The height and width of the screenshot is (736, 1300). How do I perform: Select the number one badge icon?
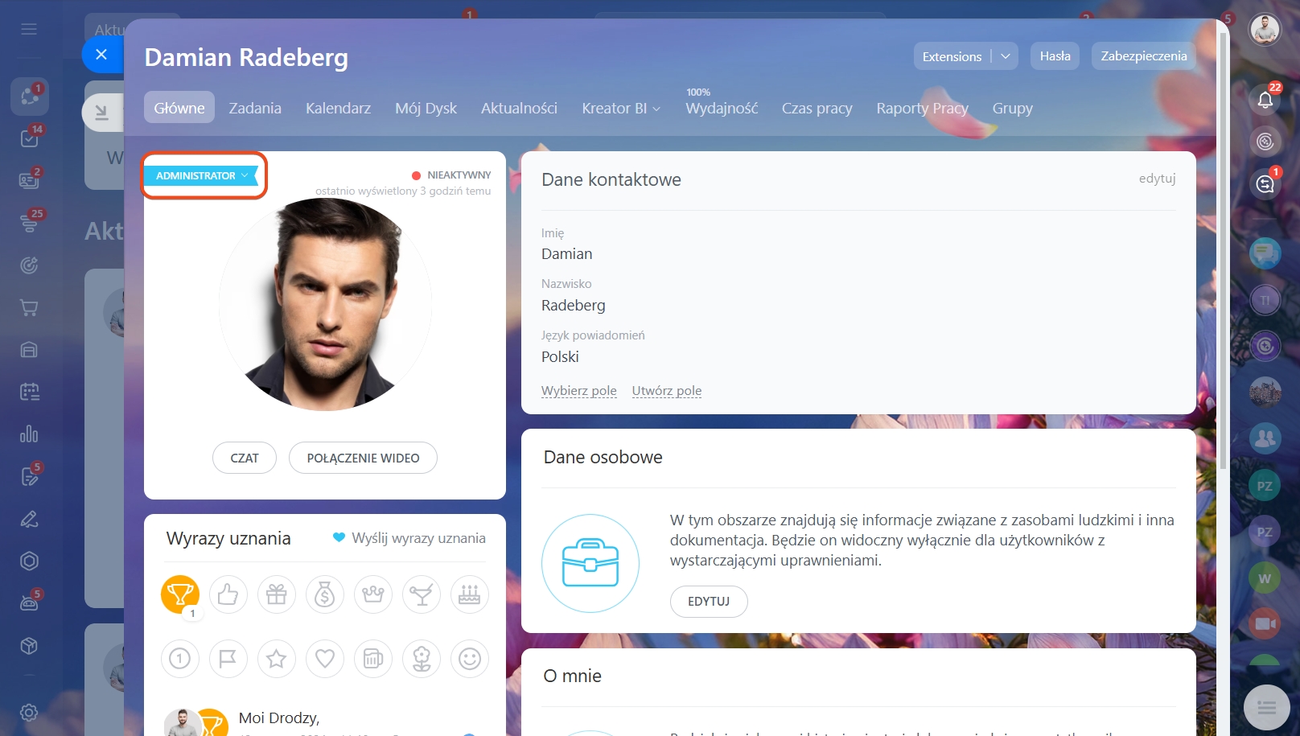[180, 659]
